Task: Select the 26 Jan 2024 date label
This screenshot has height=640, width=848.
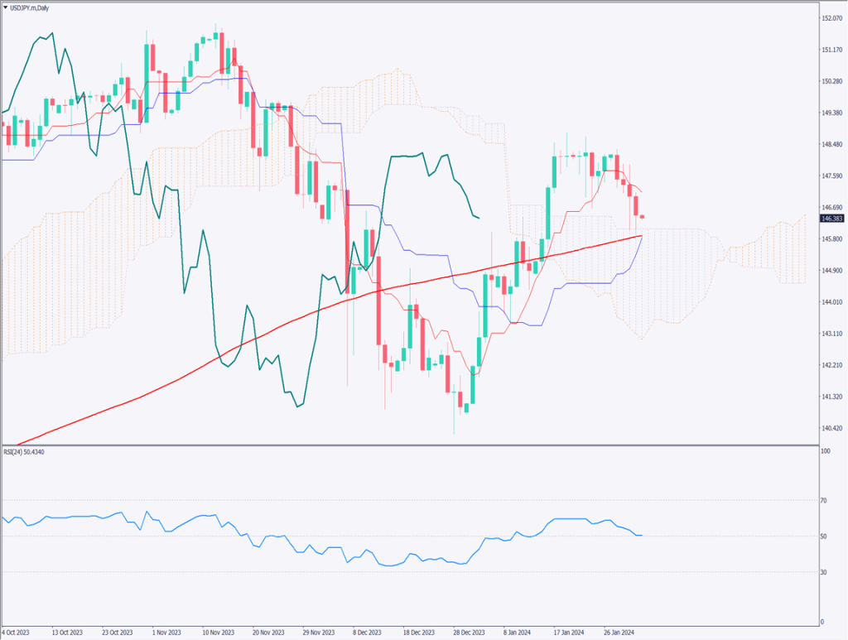Action: coord(619,633)
